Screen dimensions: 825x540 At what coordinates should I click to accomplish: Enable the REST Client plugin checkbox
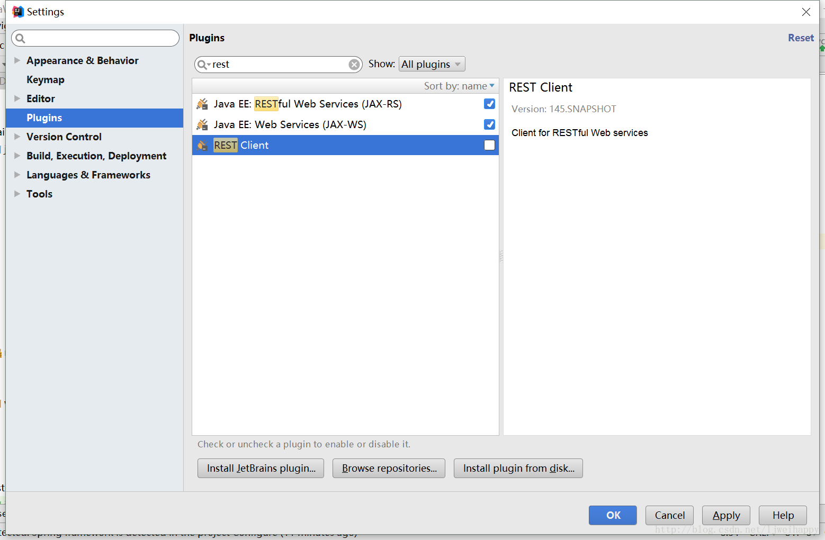click(490, 145)
